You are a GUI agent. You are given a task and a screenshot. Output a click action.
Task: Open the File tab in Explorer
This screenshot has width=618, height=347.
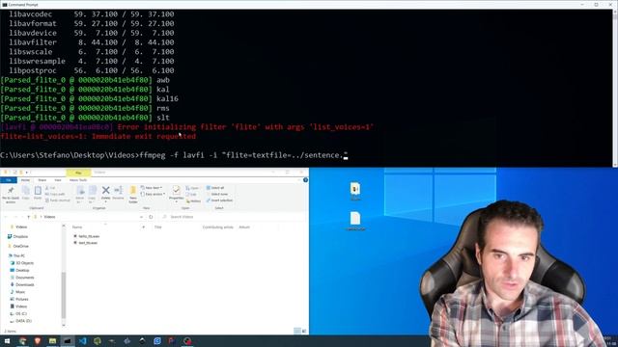[9, 180]
